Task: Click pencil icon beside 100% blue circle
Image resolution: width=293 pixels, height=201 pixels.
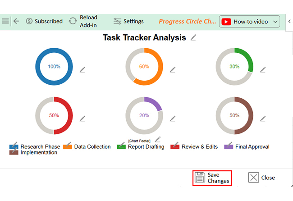Action: 82,69
